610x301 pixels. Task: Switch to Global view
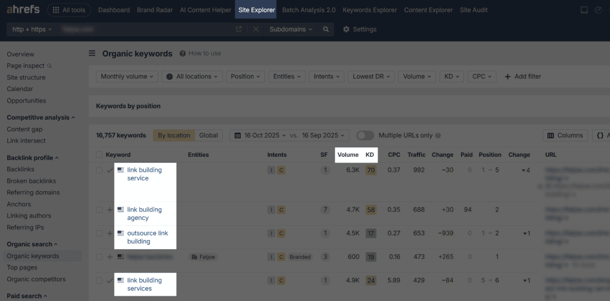(208, 135)
